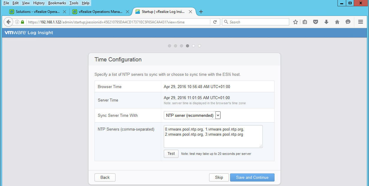This screenshot has height=186, width=369.
Task: Open the Tools menu
Action: pos(74,3)
